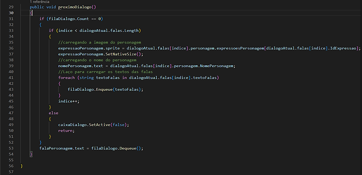Click line number 56 in the gutter

[x=11, y=166]
